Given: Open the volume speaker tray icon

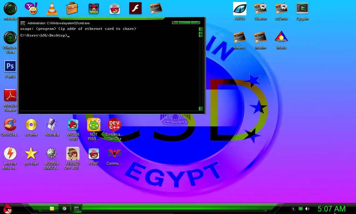Looking at the screenshot, I should (307, 209).
